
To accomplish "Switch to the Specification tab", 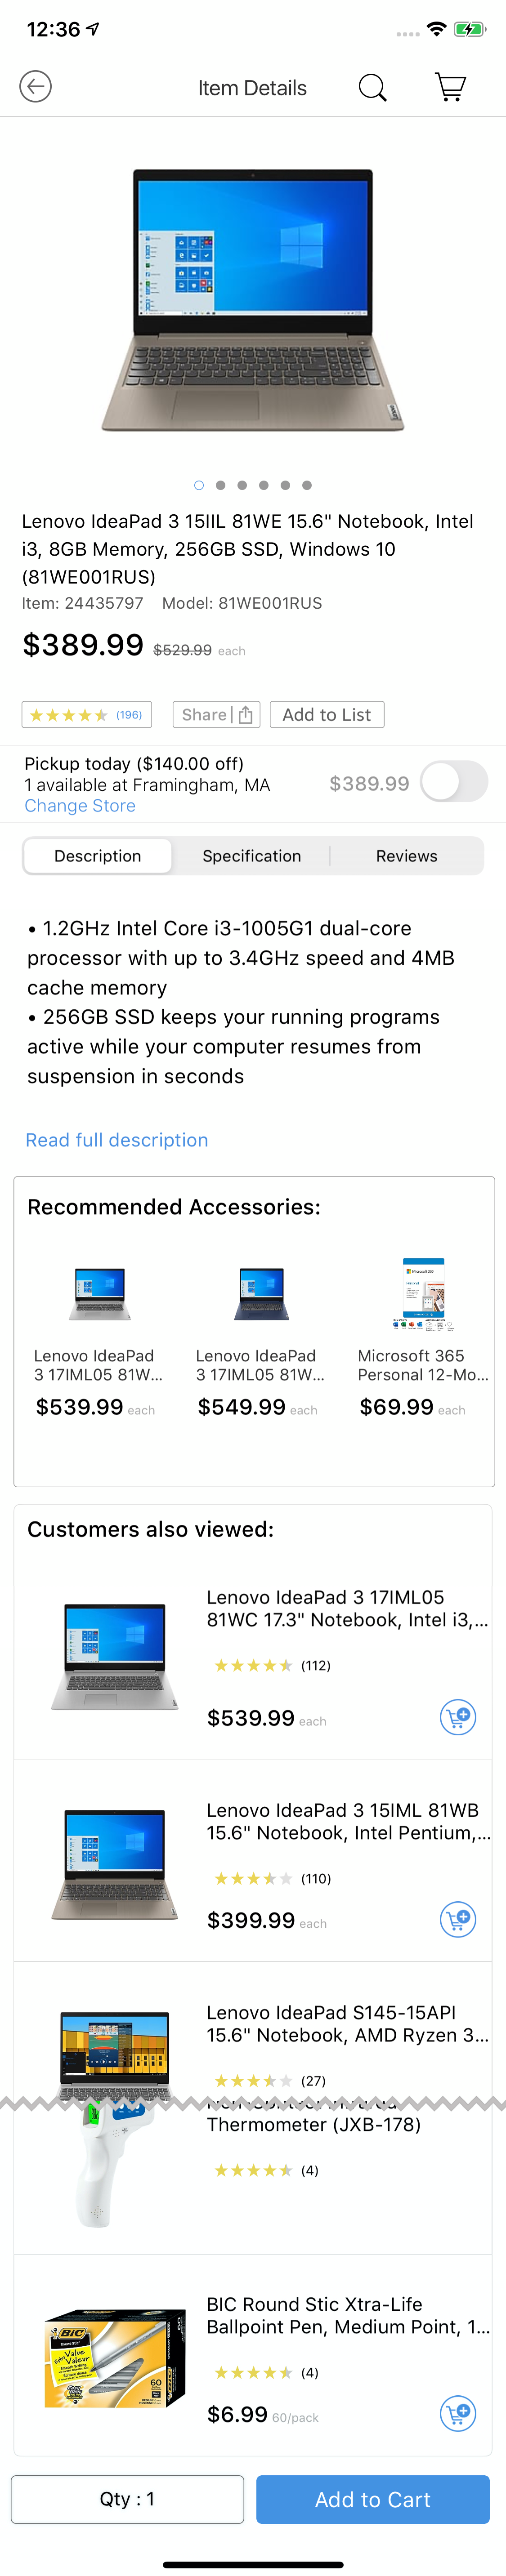I will pos(252,856).
